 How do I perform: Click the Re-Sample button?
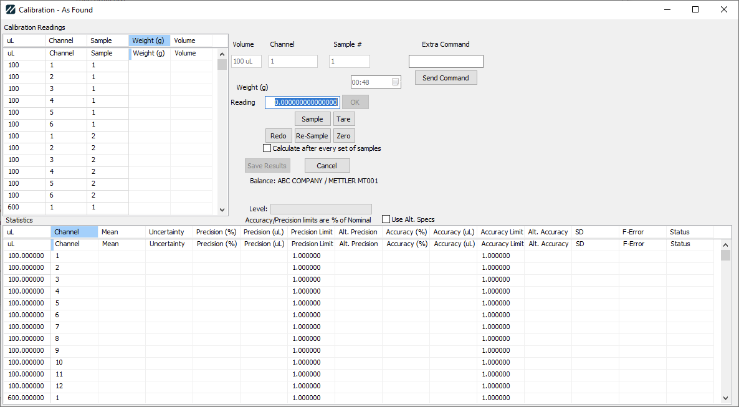click(312, 136)
